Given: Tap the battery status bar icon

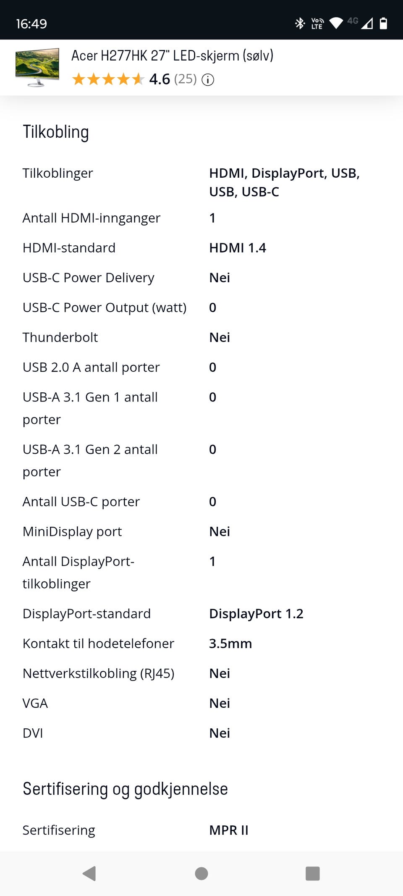Looking at the screenshot, I should tap(383, 24).
